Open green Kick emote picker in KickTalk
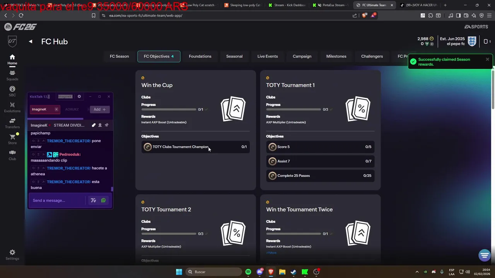 (x=103, y=200)
